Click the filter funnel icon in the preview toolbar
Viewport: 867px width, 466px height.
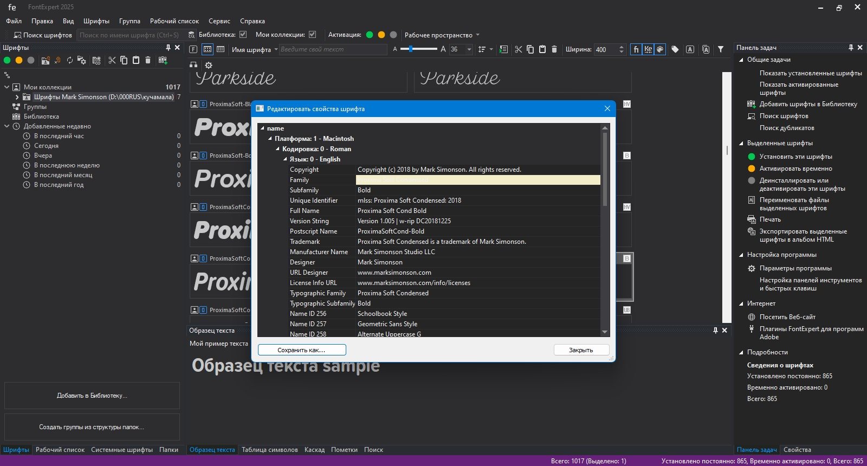pyautogui.click(x=721, y=49)
